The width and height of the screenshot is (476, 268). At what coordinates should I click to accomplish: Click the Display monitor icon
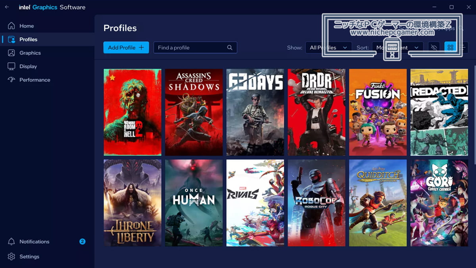coord(12,66)
